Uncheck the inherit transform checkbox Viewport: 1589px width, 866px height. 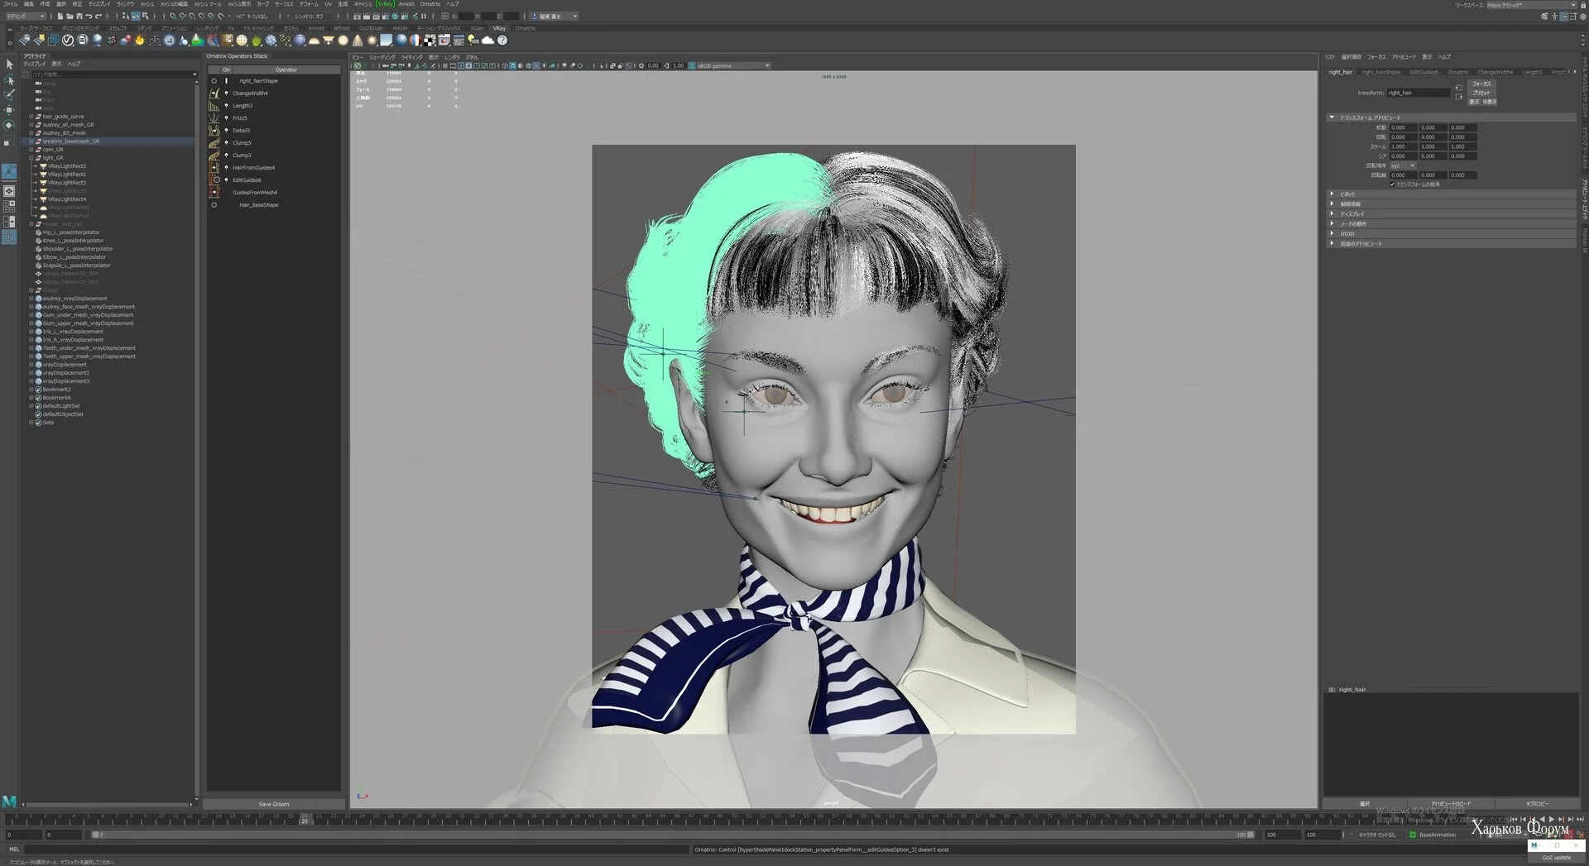pyautogui.click(x=1392, y=184)
